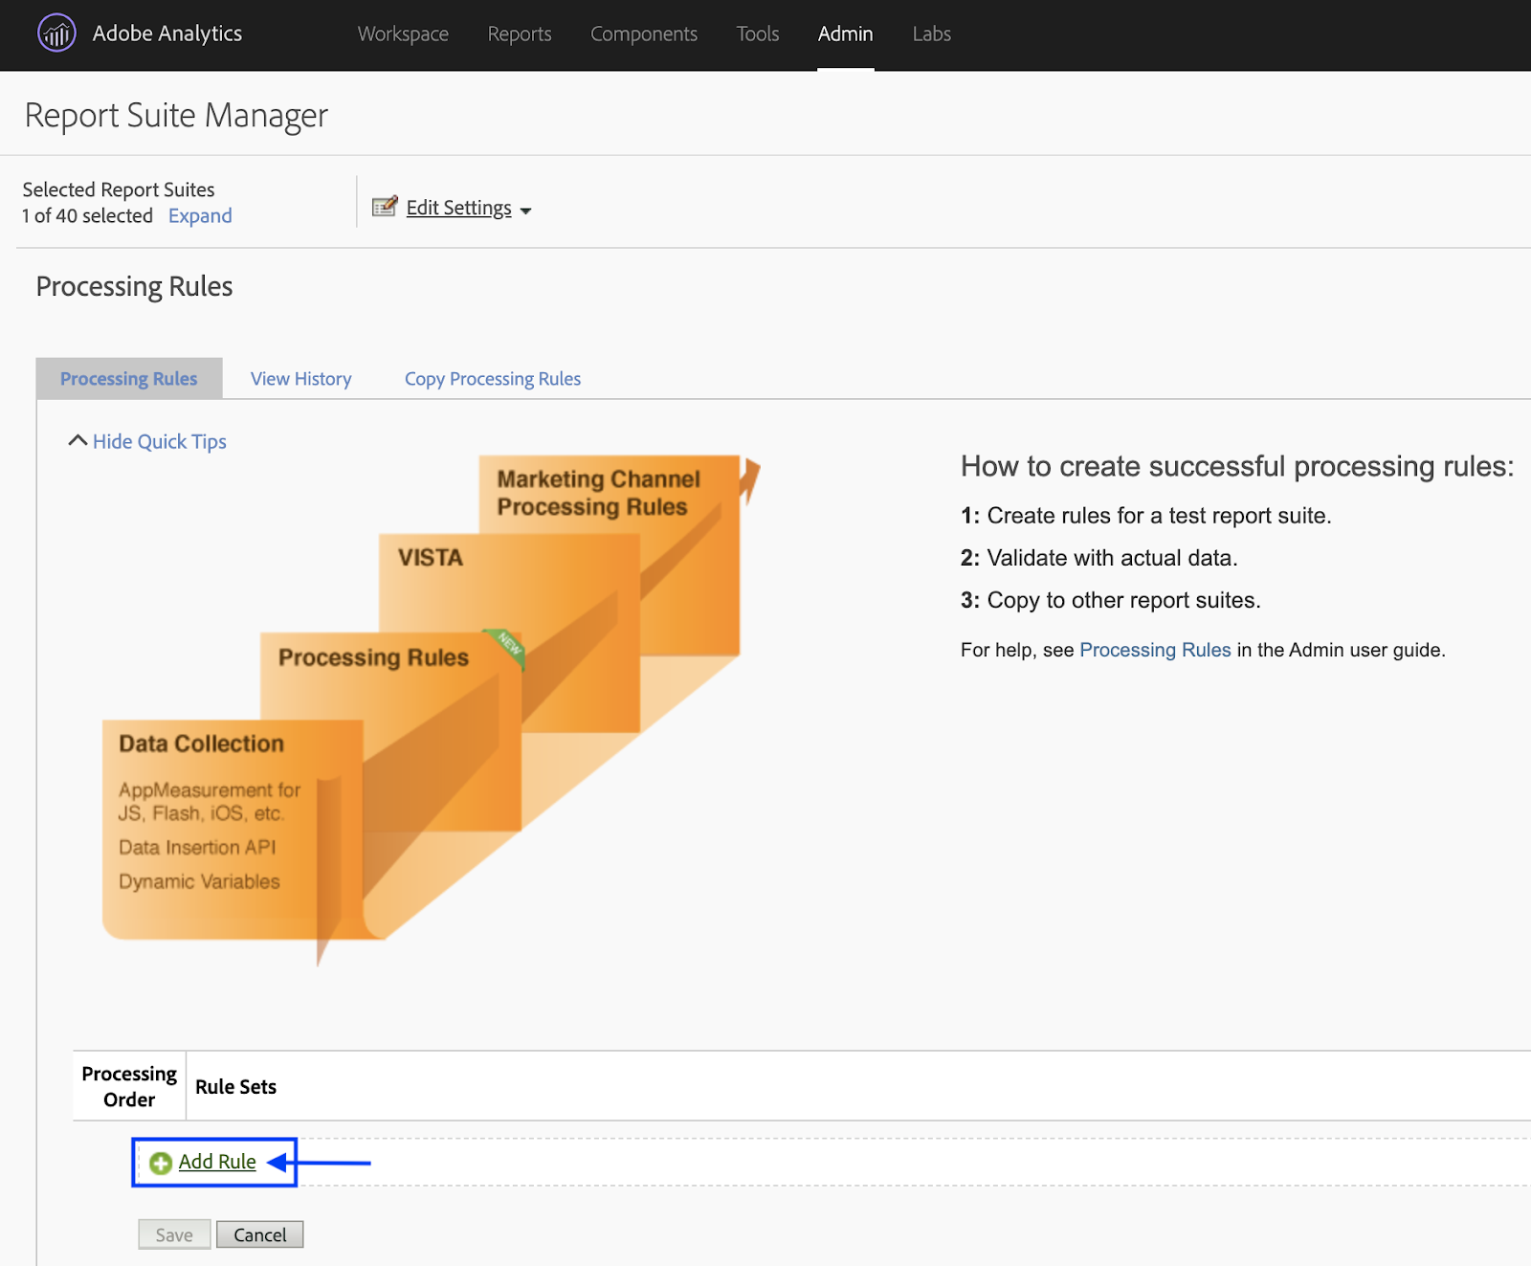Viewport: 1531px width, 1266px height.
Task: Switch to the Processing Rules tab
Action: [129, 379]
